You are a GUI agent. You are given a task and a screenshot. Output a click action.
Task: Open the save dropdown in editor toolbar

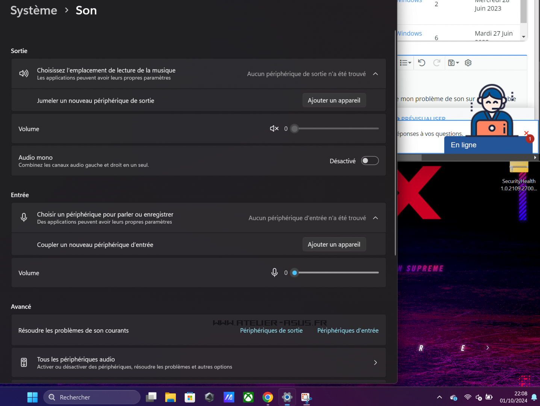click(x=453, y=63)
